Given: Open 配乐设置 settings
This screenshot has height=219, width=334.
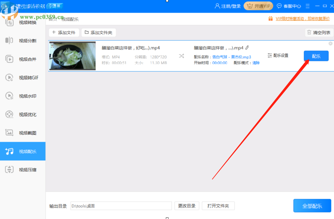Looking at the screenshot, I should pyautogui.click(x=278, y=55).
